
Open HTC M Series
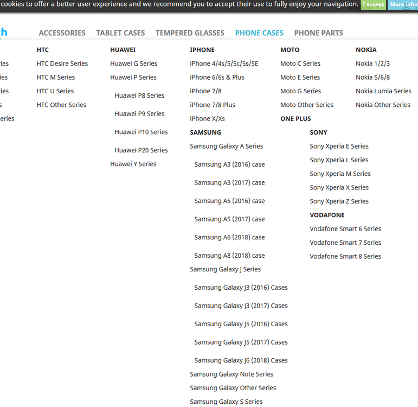[56, 78]
